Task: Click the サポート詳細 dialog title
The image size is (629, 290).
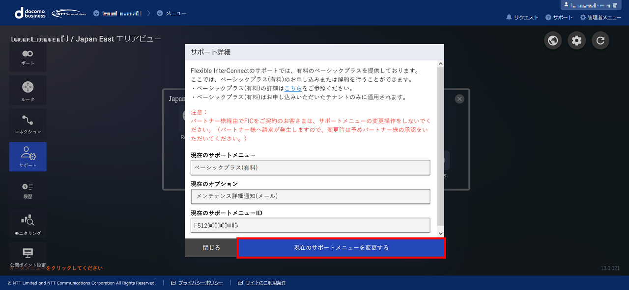Action: click(211, 52)
